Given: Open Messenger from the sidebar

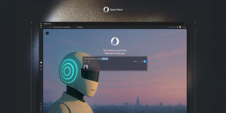Looking at the screenshot, I should [41, 62].
